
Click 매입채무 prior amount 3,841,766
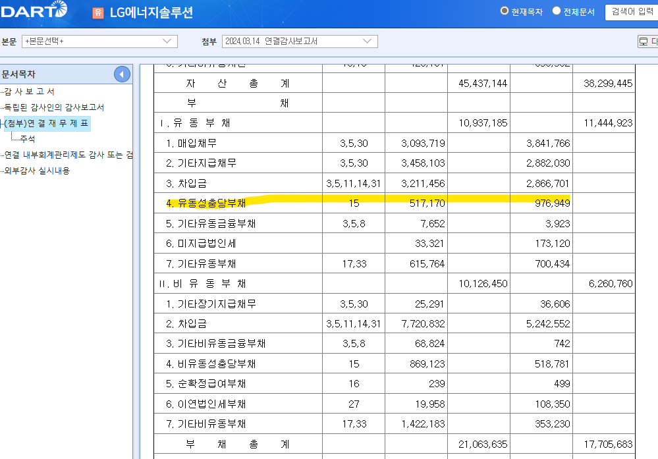tap(548, 144)
